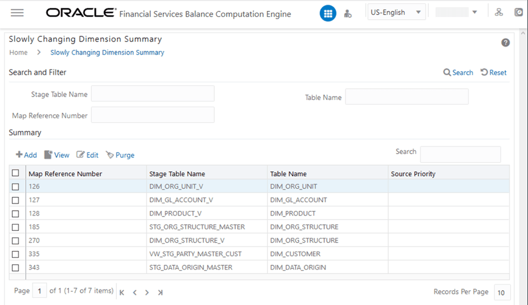
Task: Click the DIM_PRODUCT table name cell
Action: pos(327,213)
